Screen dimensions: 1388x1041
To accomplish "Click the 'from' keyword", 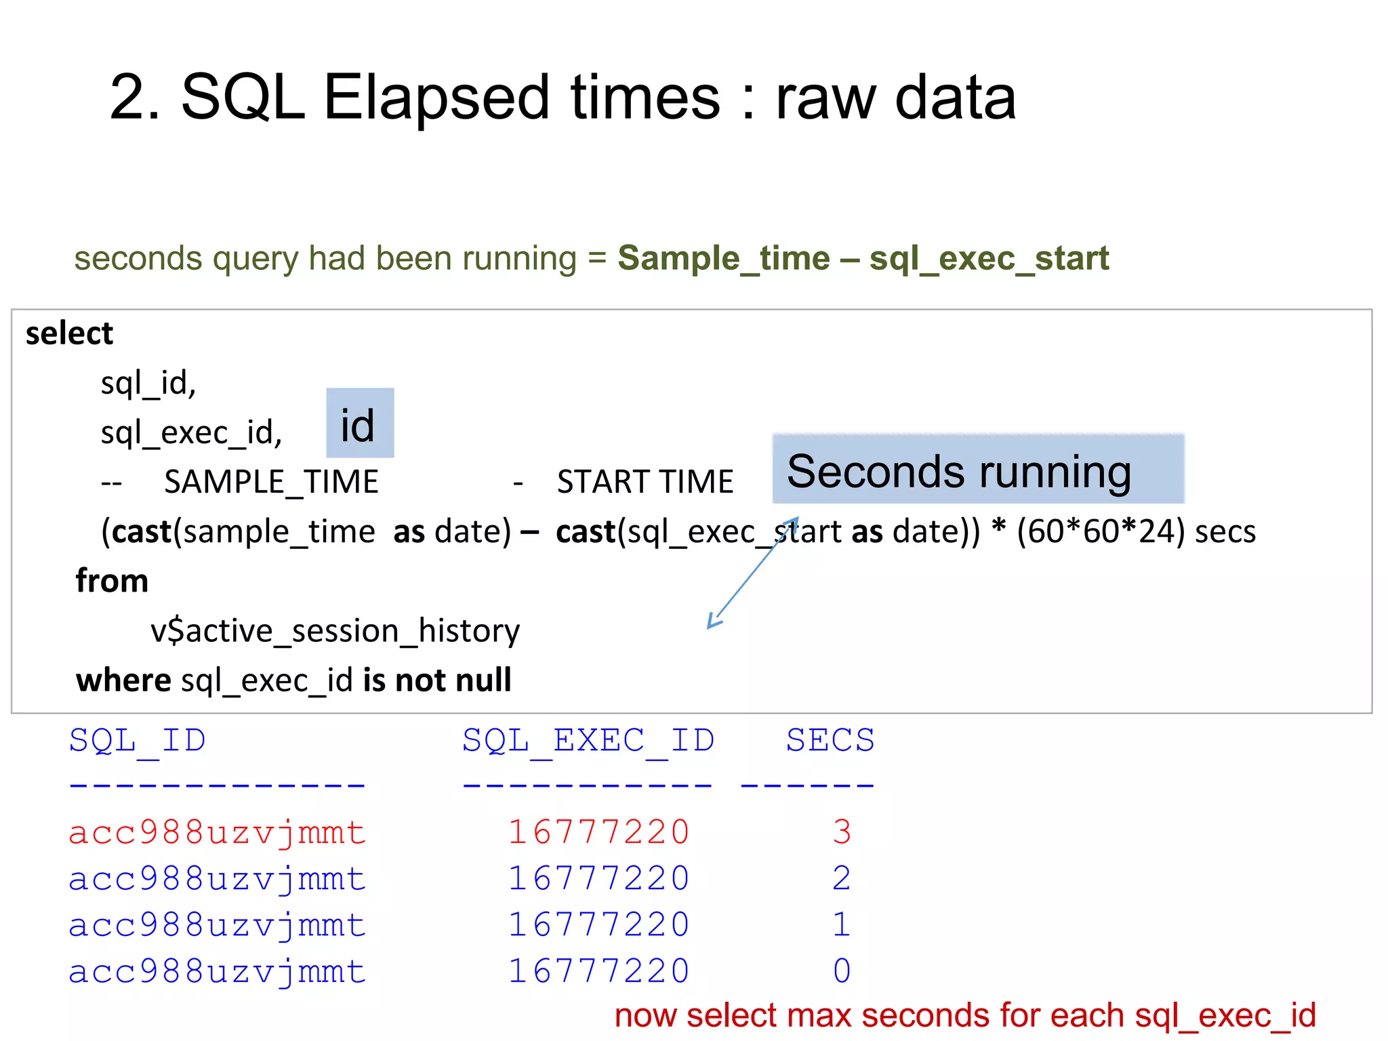I will [x=112, y=581].
